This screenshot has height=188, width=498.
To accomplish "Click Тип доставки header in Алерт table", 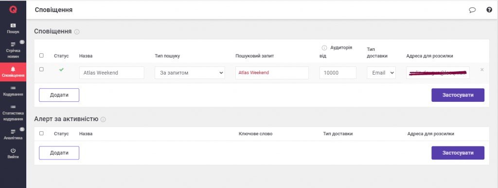I will [x=338, y=134].
